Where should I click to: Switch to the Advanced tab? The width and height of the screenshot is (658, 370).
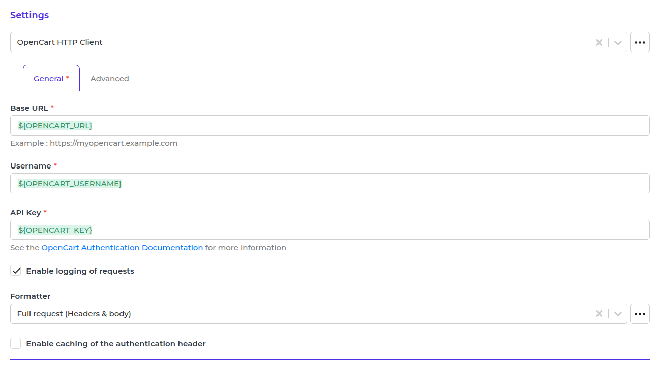[x=109, y=79]
